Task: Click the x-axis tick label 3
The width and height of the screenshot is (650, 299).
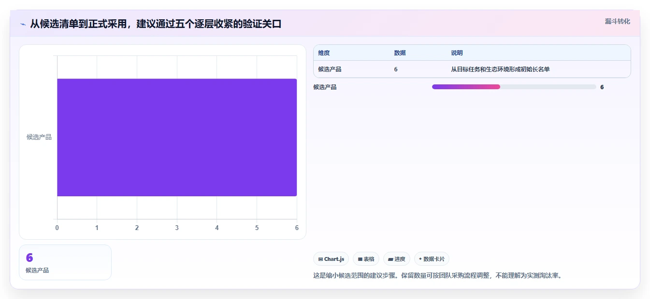Action: pyautogui.click(x=177, y=228)
